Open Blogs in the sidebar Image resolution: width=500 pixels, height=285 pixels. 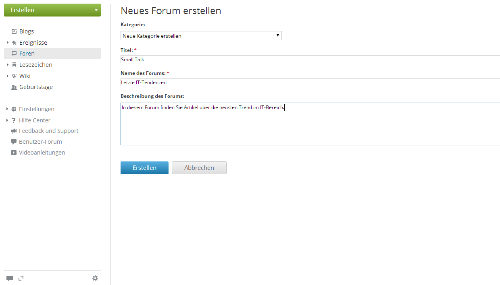point(27,31)
